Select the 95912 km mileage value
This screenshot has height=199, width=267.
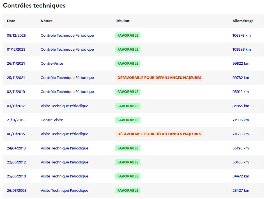[241, 92]
